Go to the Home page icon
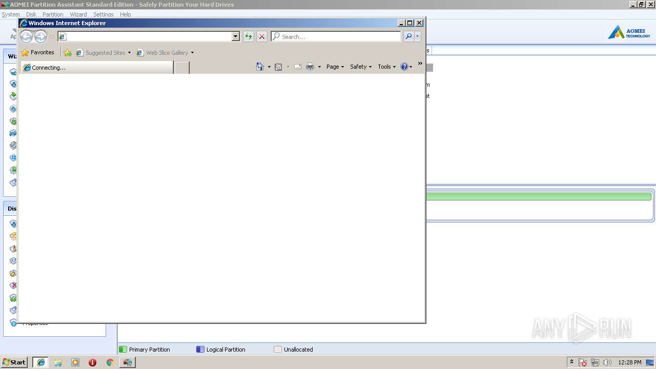Screen dimensions: 656x369 pos(260,67)
